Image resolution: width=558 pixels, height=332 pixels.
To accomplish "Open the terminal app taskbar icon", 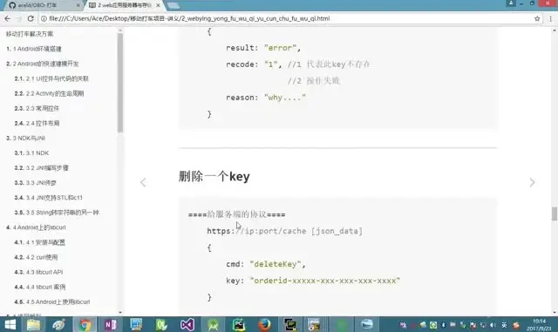I will (290, 324).
